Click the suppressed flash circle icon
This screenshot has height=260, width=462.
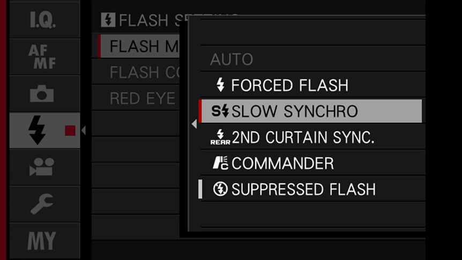(x=220, y=189)
